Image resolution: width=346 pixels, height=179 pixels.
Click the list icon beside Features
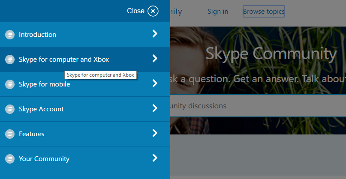(x=10, y=134)
